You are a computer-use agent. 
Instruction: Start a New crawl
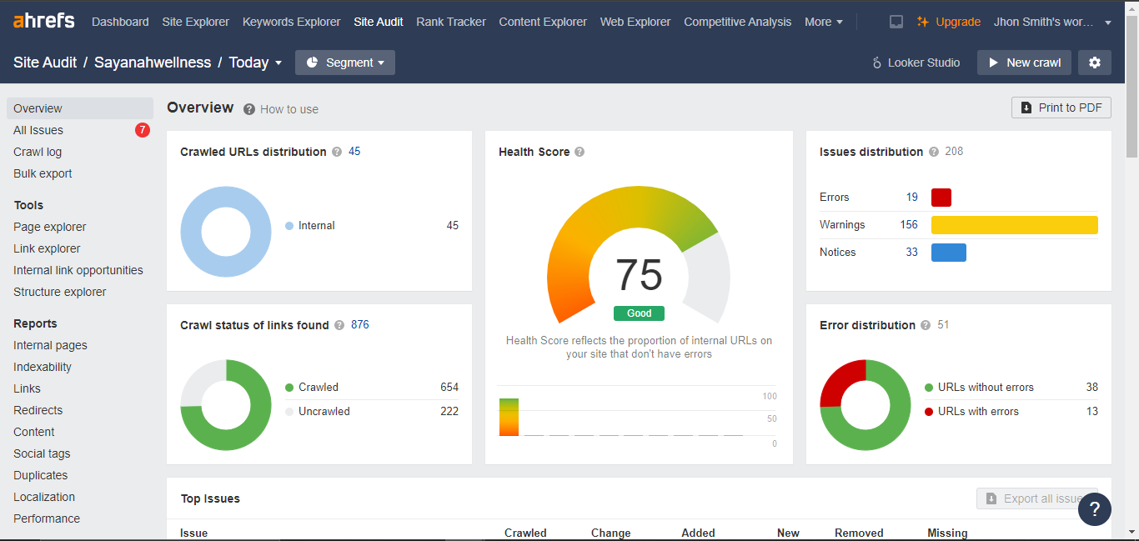pos(1024,63)
